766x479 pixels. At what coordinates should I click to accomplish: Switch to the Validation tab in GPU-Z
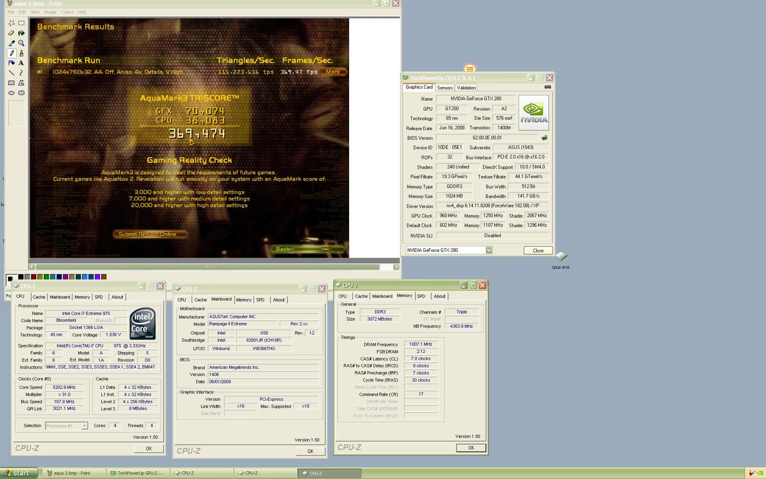click(466, 88)
